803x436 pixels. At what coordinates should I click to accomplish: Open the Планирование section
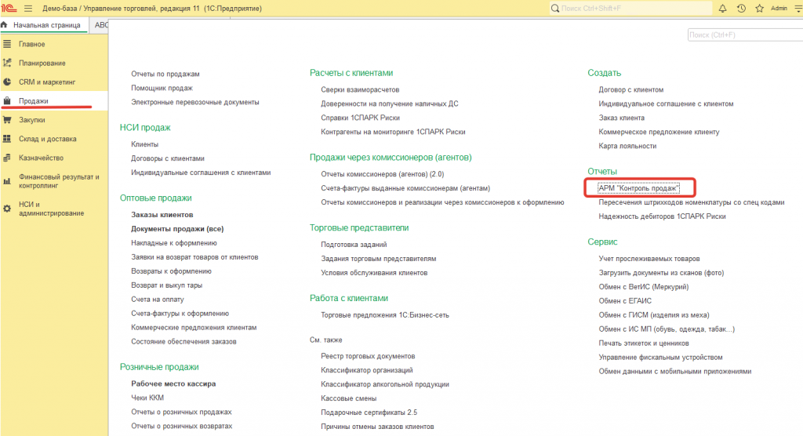click(42, 63)
